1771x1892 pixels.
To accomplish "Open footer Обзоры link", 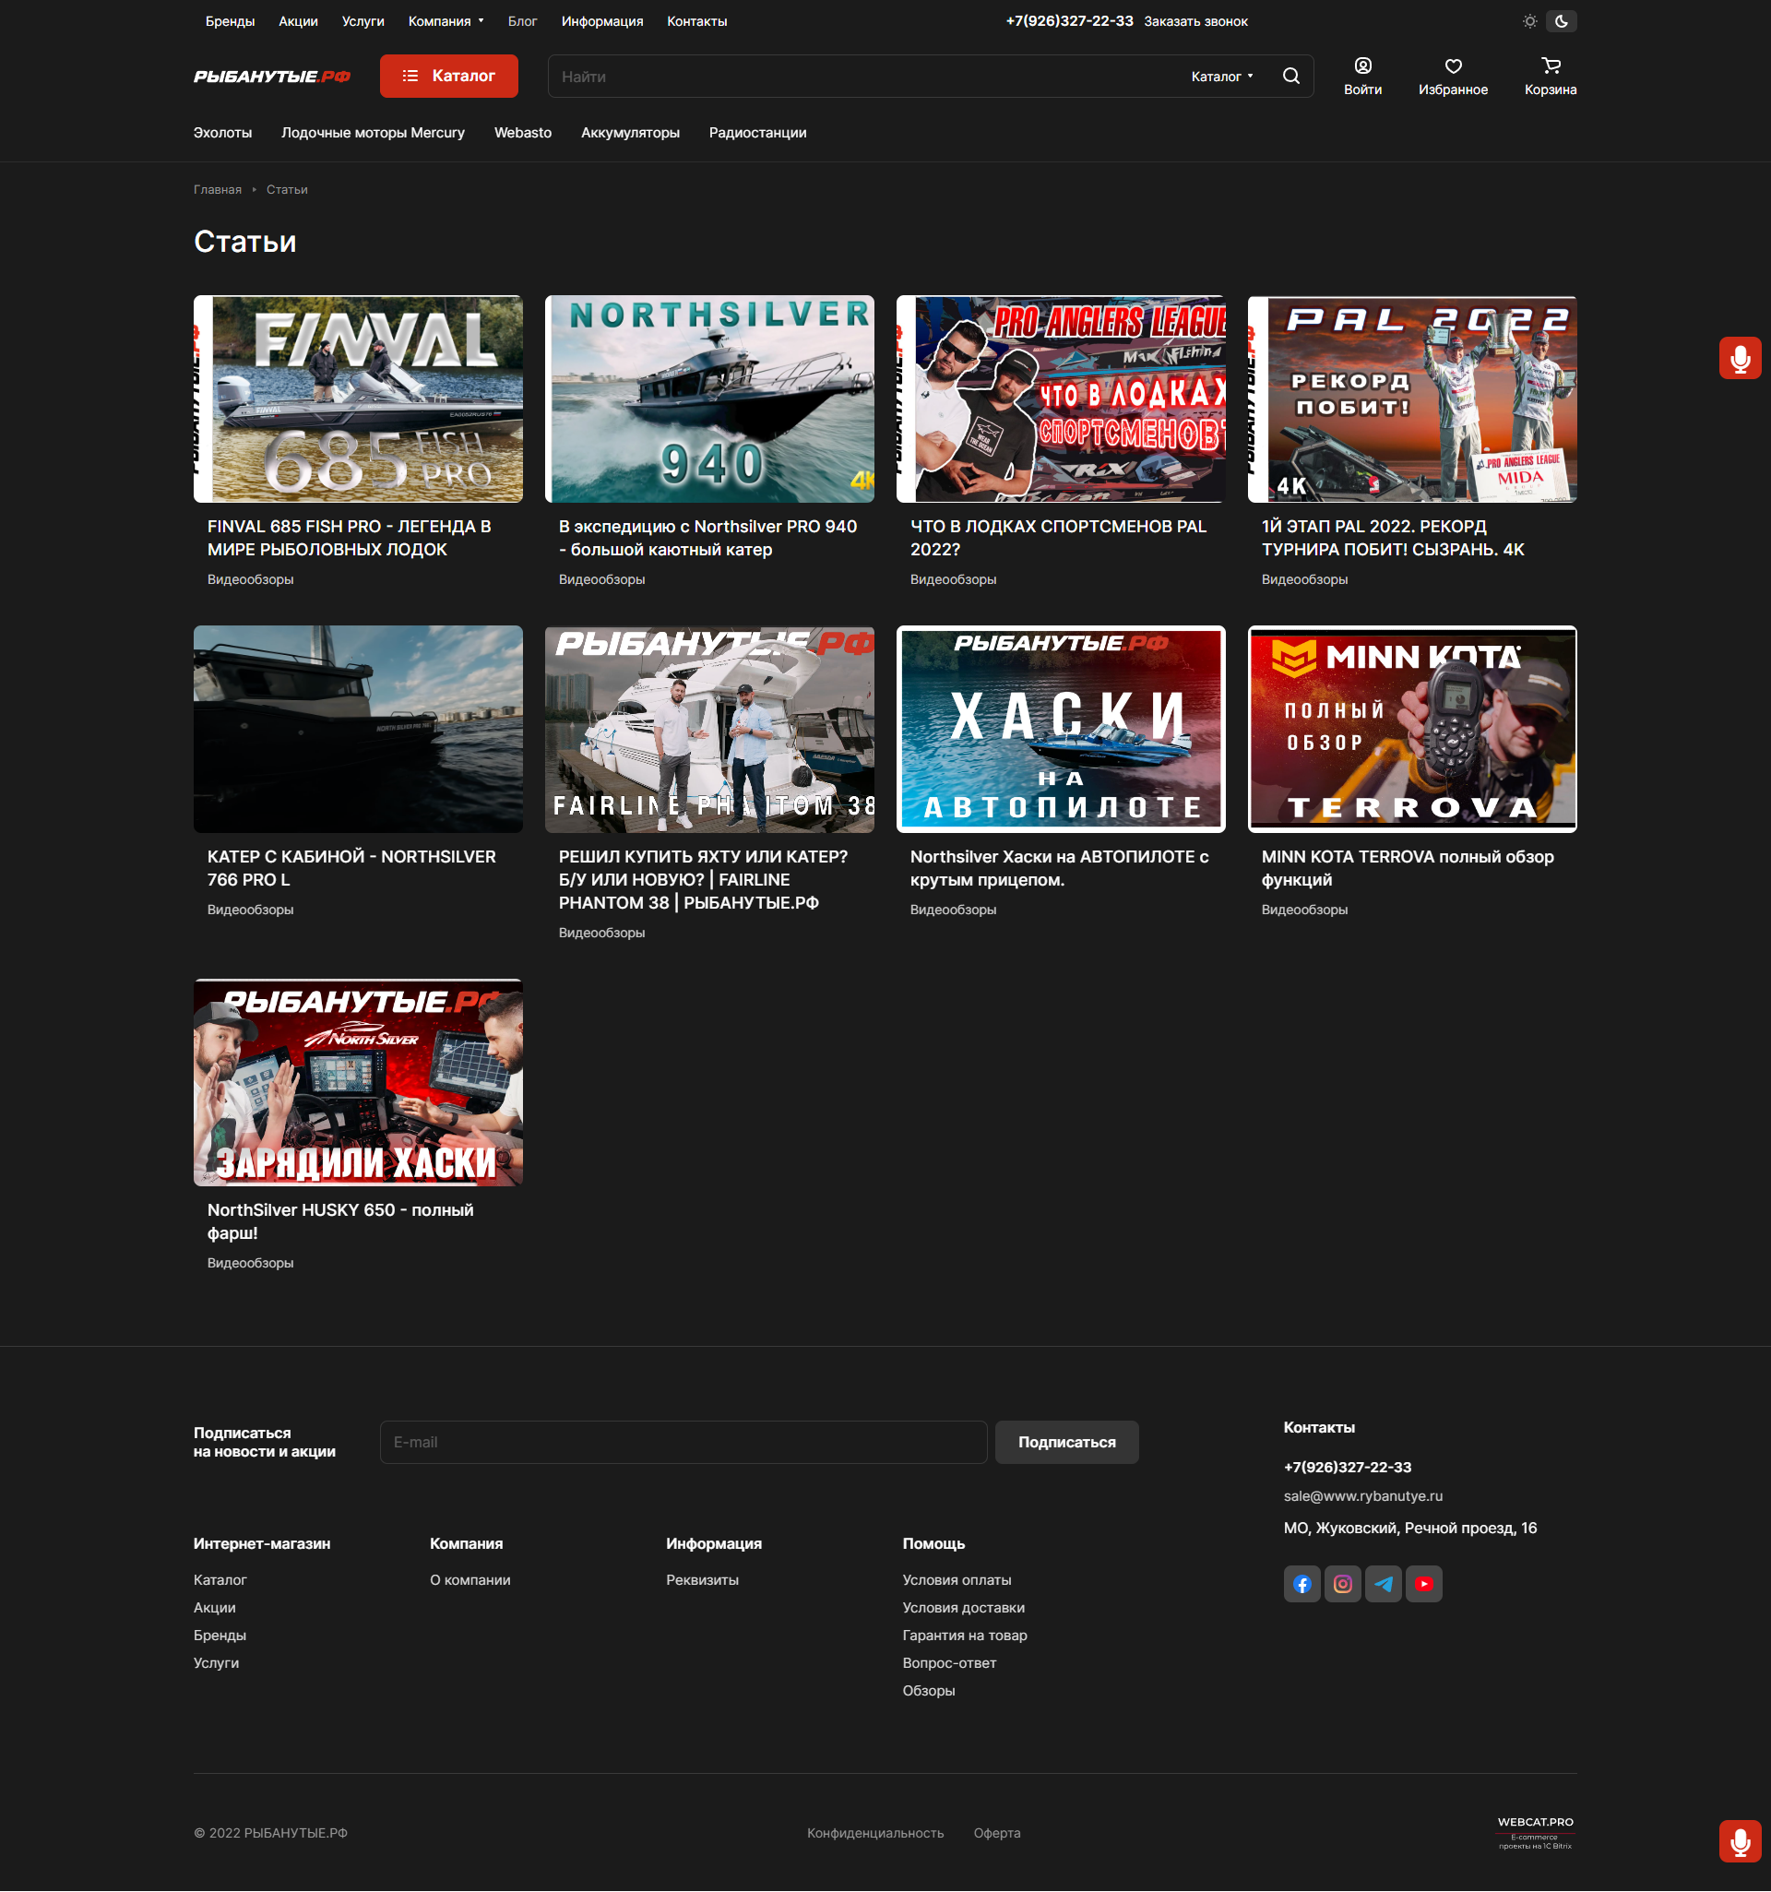I will click(x=929, y=1690).
